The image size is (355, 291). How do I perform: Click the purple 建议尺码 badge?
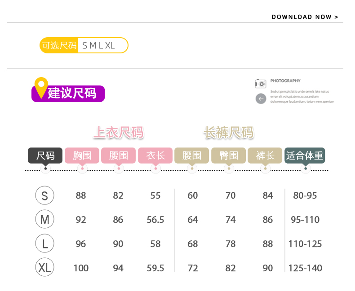[68, 94]
